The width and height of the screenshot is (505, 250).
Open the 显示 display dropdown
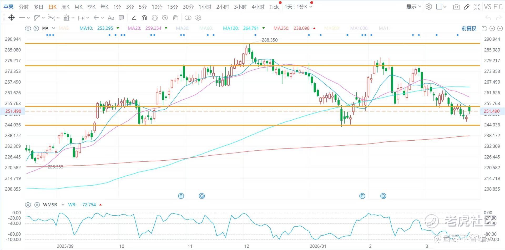[414, 7]
